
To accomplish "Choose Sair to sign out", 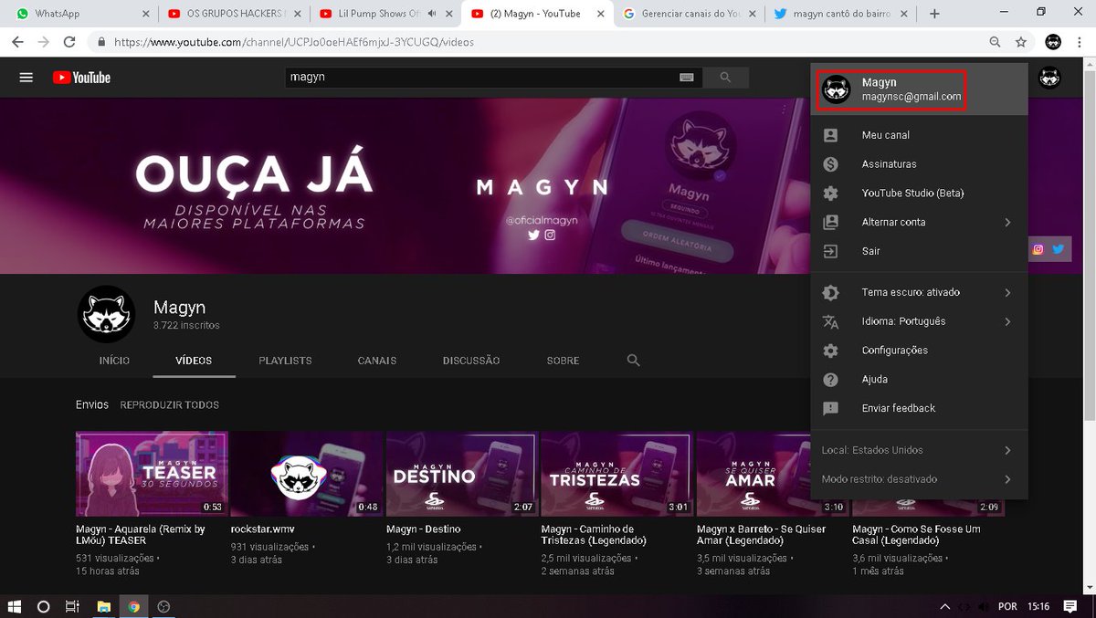I will 919,251.
